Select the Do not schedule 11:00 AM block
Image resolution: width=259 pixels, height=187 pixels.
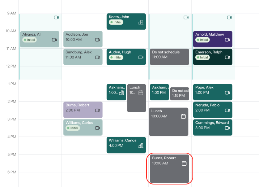pos(170,57)
